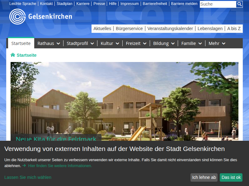Viewport: 249px width, 186px height.
Task: Click Lassen Sie mich wählen link
Action: [x=28, y=177]
